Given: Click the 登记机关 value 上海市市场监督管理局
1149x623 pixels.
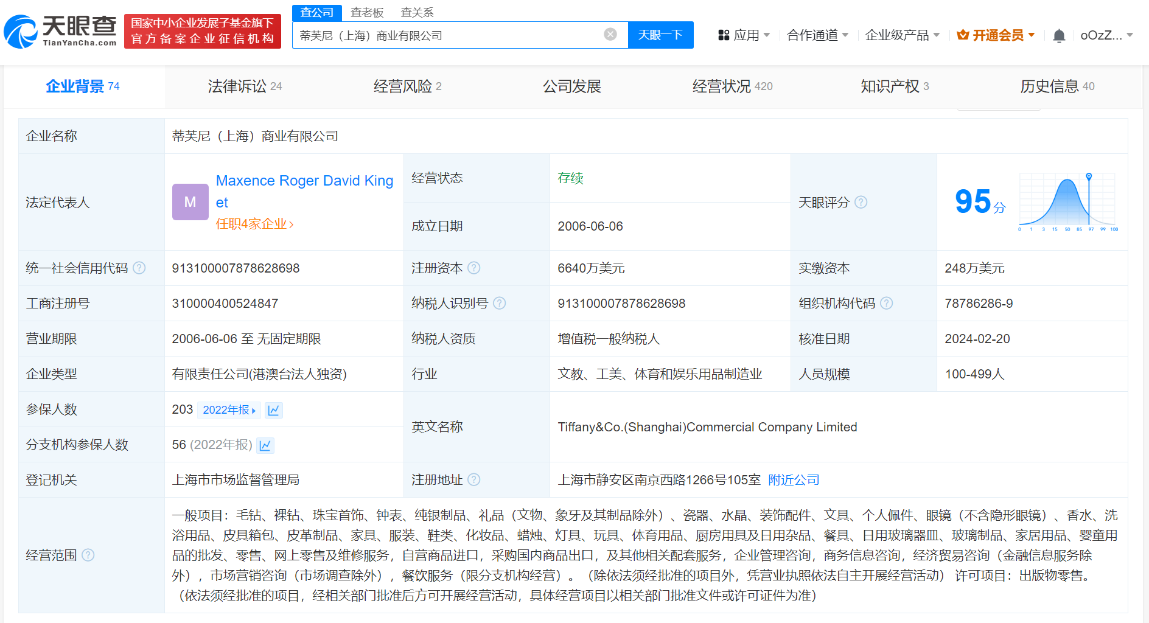Looking at the screenshot, I should pos(236,479).
